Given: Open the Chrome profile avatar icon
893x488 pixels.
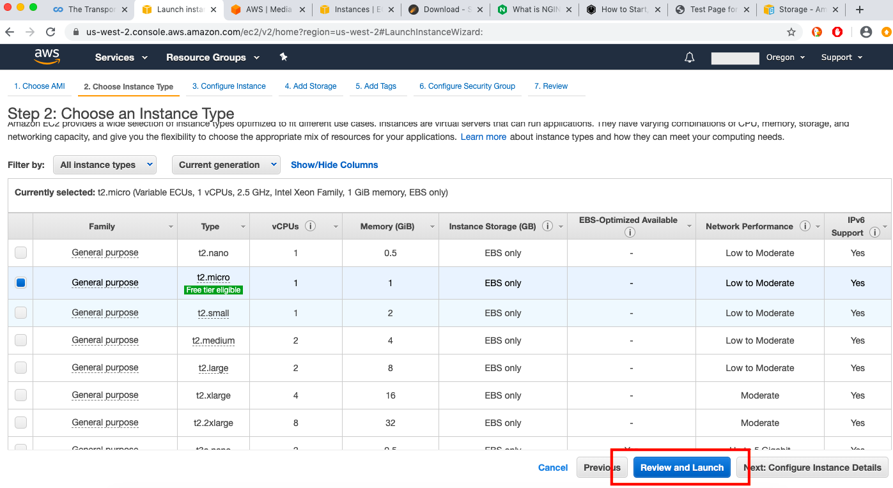Looking at the screenshot, I should (x=866, y=32).
